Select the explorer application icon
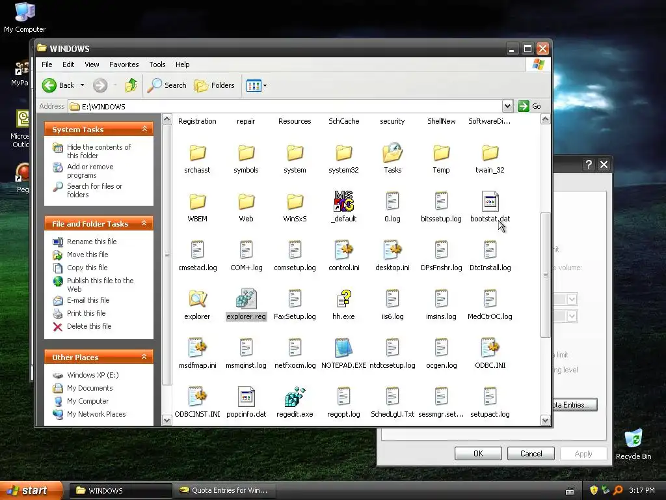Screen dimensions: 666x500 pyautogui.click(x=197, y=299)
